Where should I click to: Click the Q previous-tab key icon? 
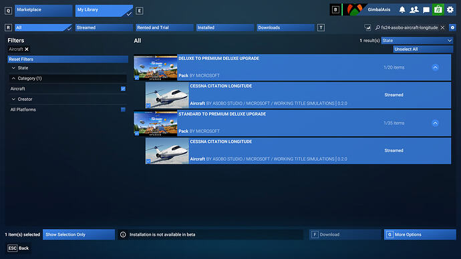pyautogui.click(x=8, y=11)
